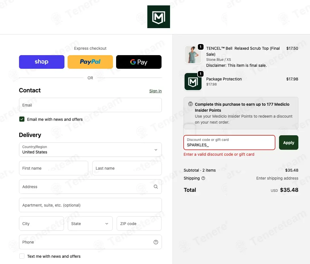Focus the Email input field

[x=90, y=105]
